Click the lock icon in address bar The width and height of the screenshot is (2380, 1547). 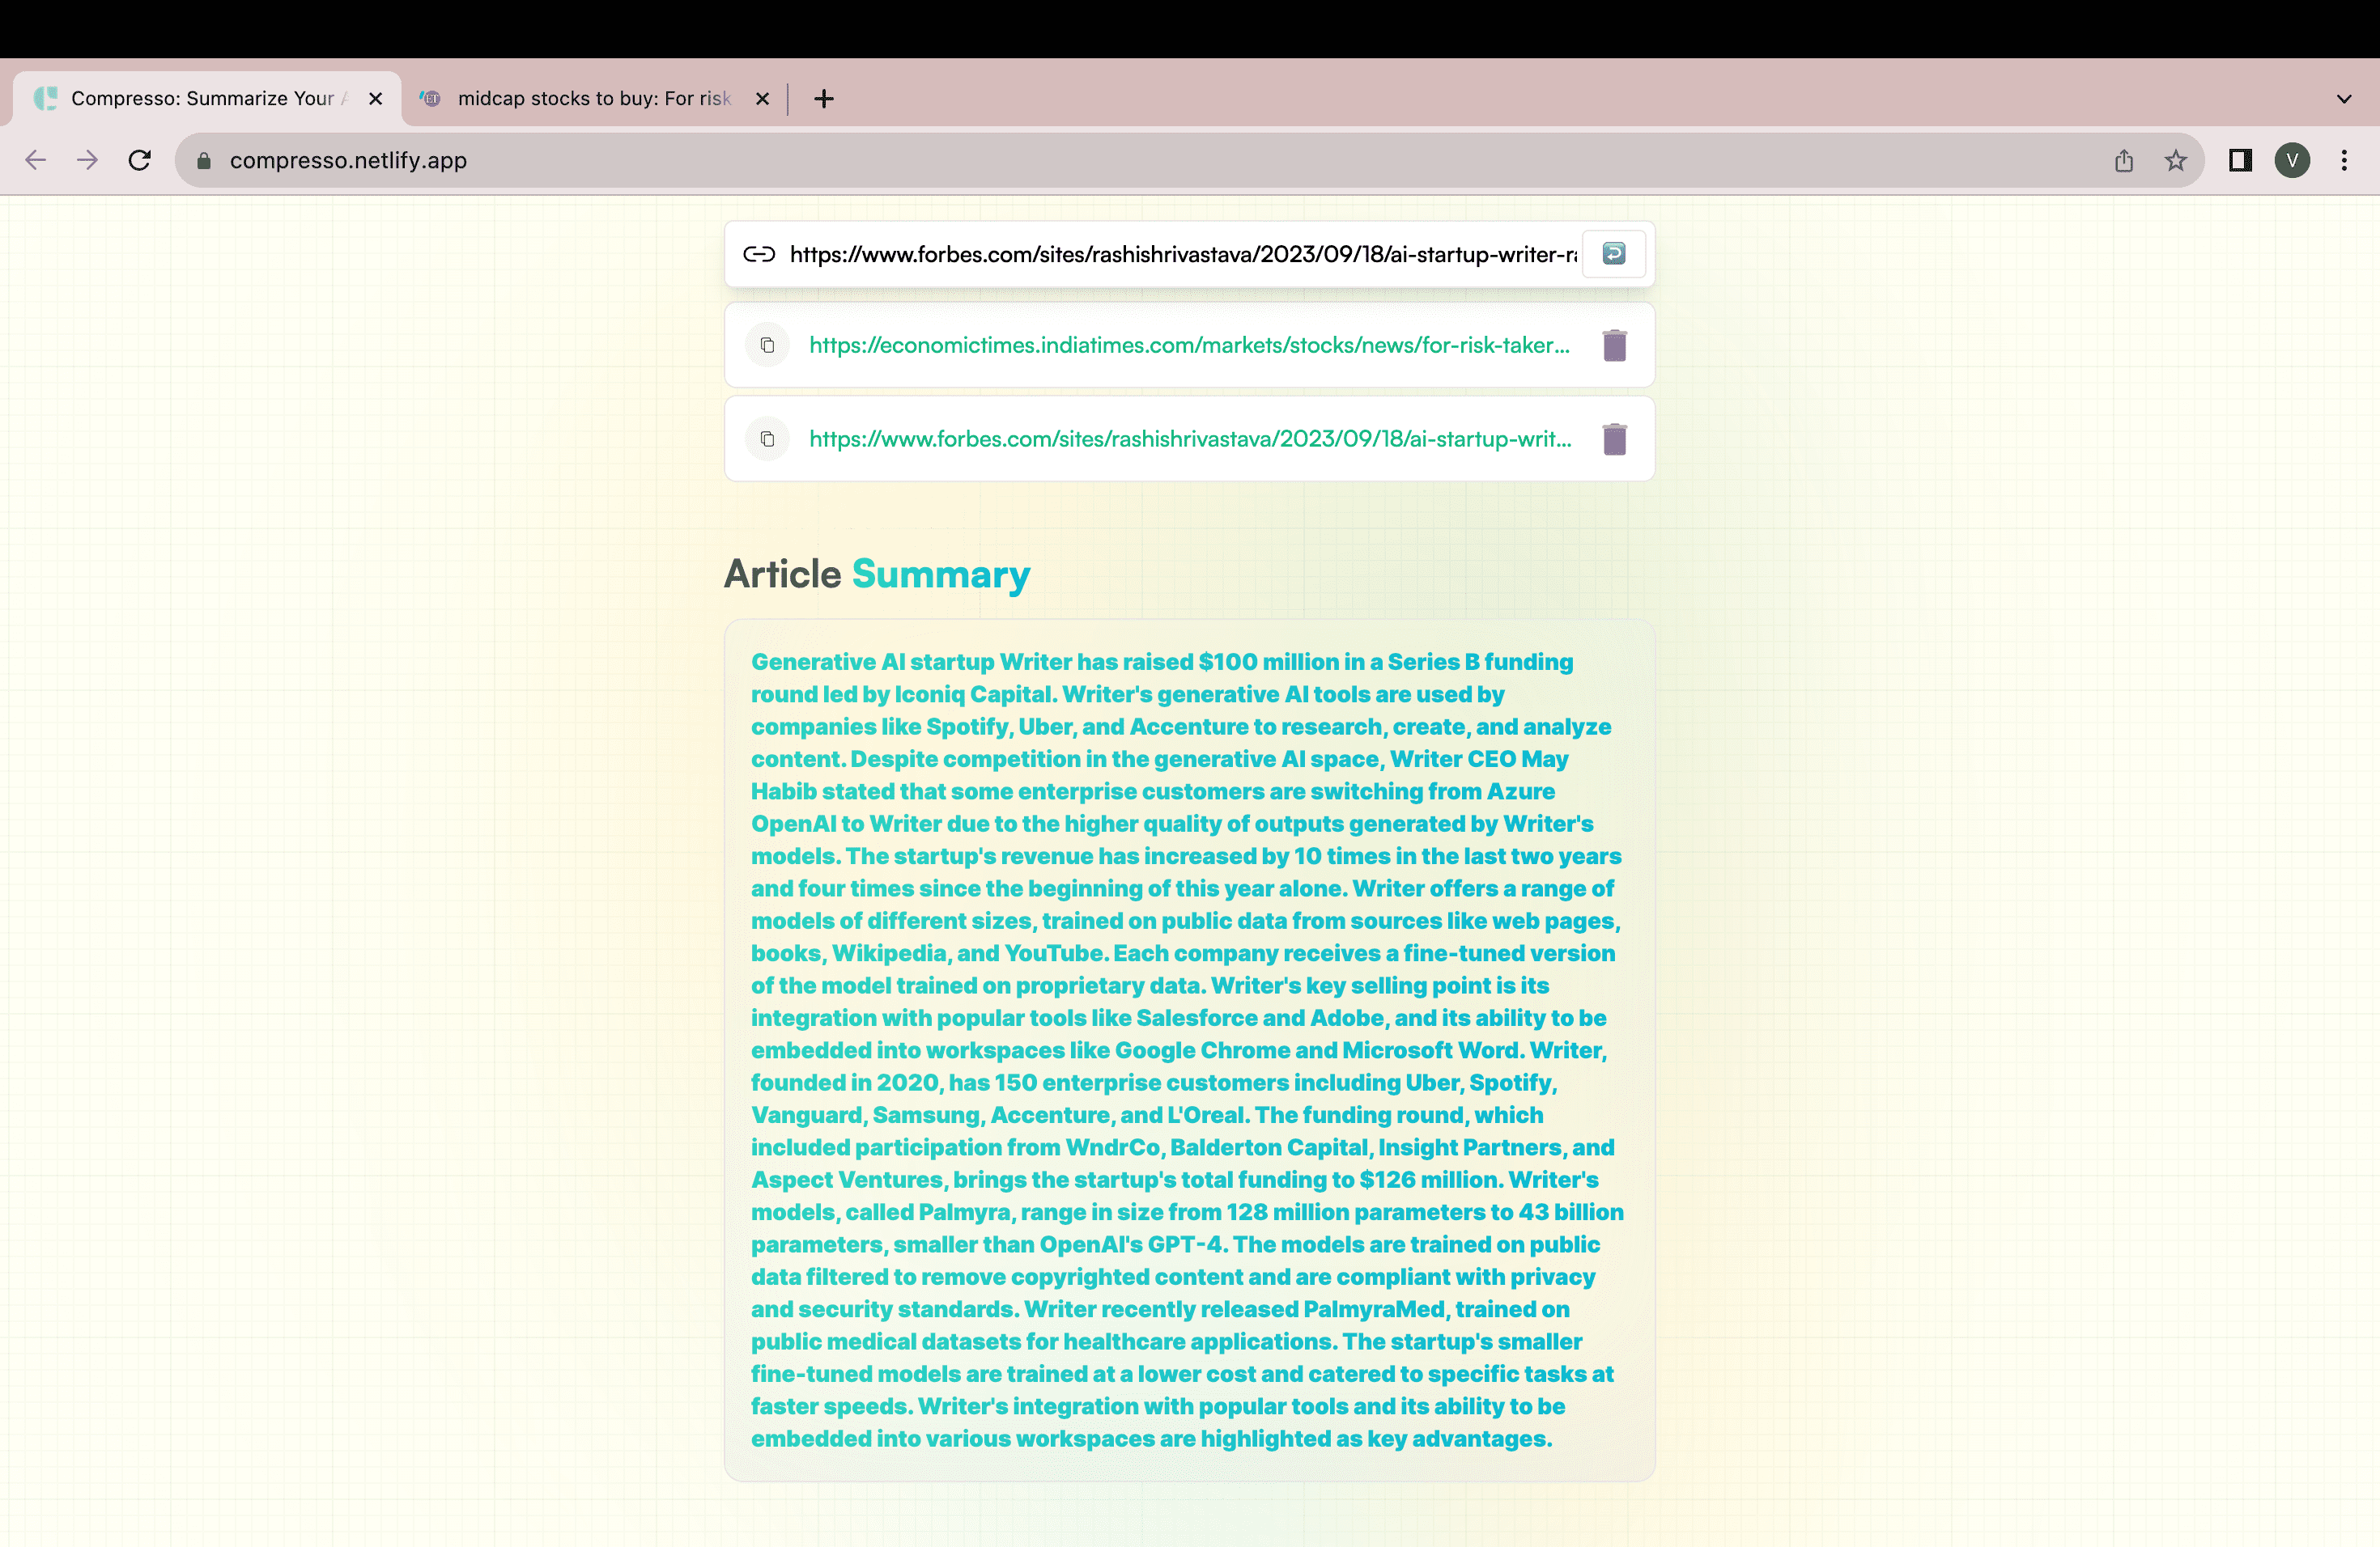[204, 161]
